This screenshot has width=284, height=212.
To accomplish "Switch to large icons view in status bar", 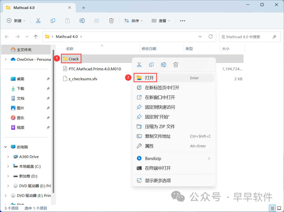I will click(279, 208).
